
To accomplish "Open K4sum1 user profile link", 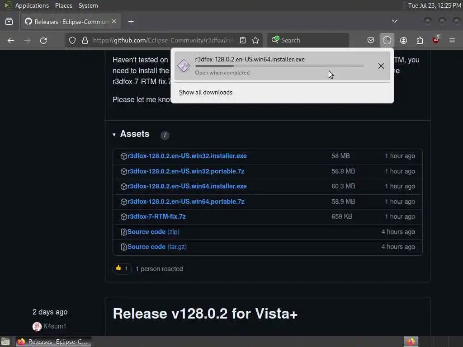I will (x=55, y=326).
